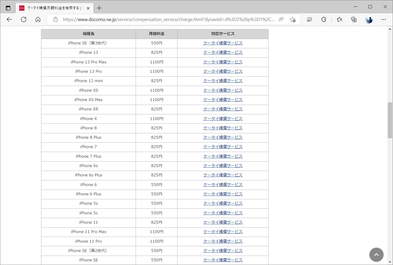Go to the Home page icon
Viewport: 393px width, 265px height.
point(38,19)
